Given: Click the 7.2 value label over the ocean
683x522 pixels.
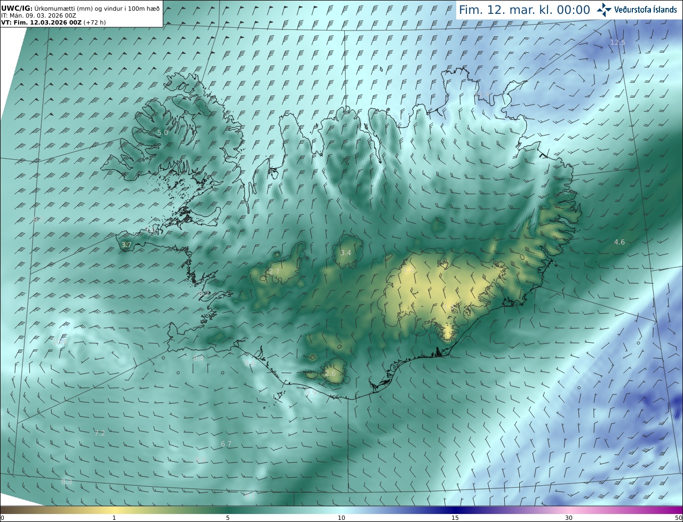Looking at the screenshot, I should 100,433.
